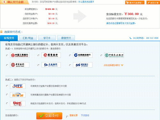160x120 pixels.
Task: Click the 浦发银行 SPD Bank logo
Action: [x=83, y=65]
